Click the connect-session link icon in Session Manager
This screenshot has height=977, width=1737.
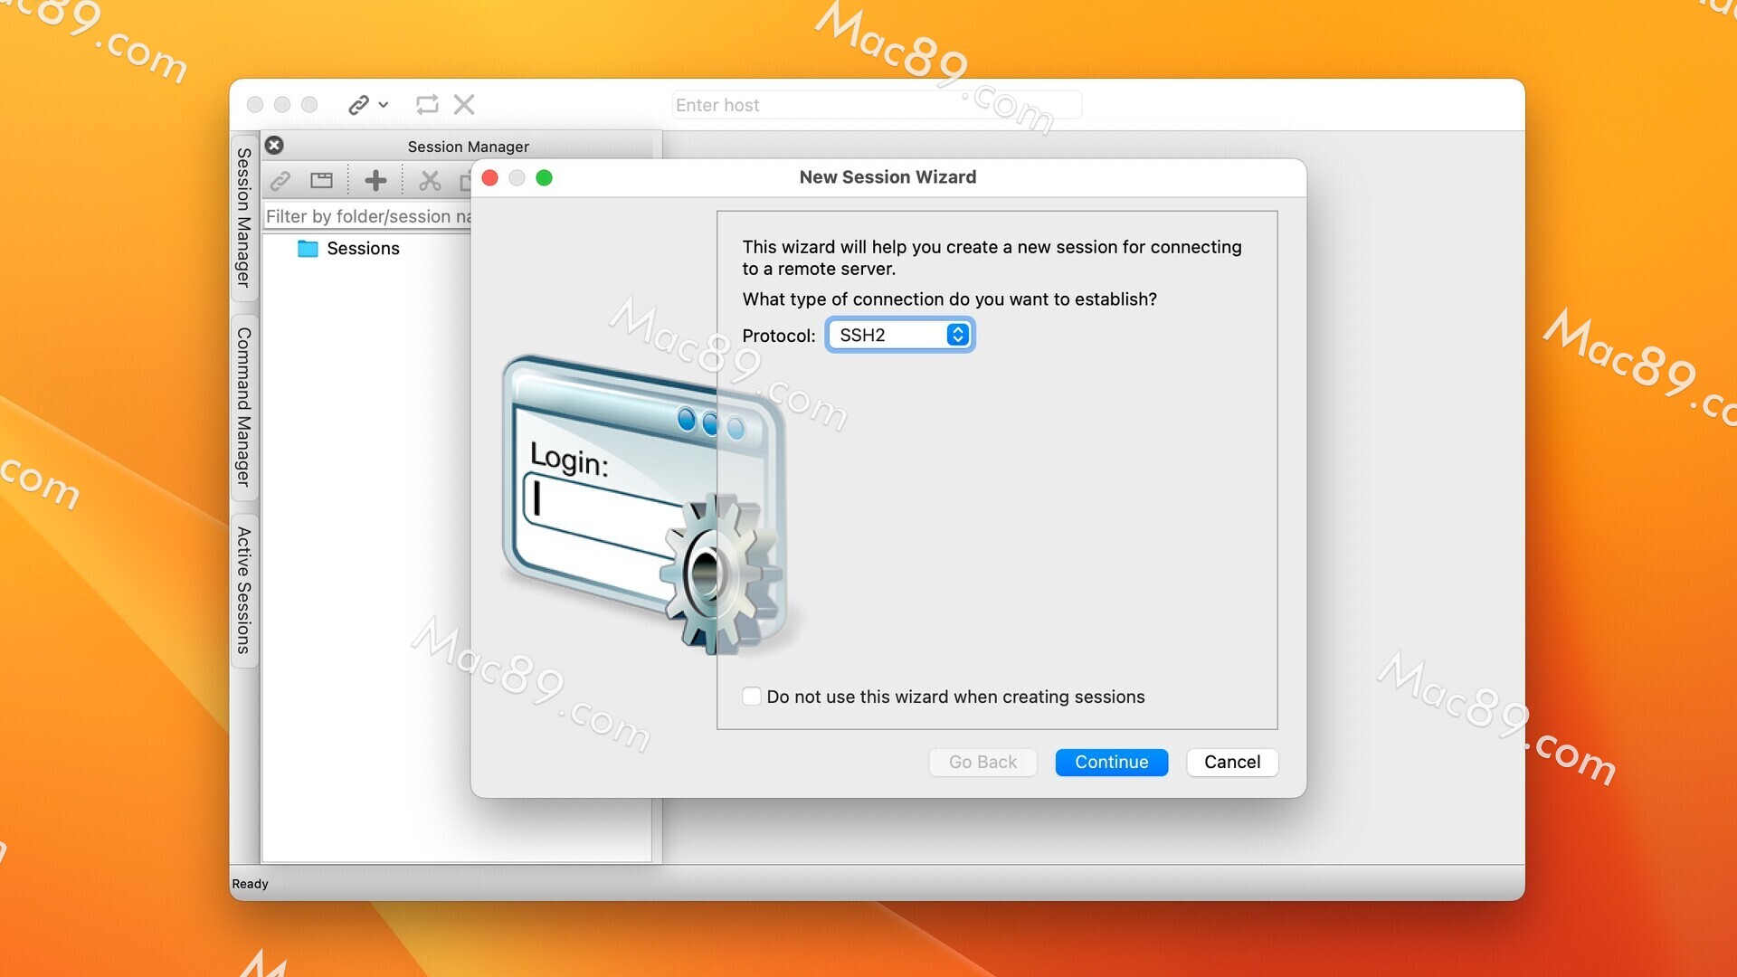click(280, 181)
